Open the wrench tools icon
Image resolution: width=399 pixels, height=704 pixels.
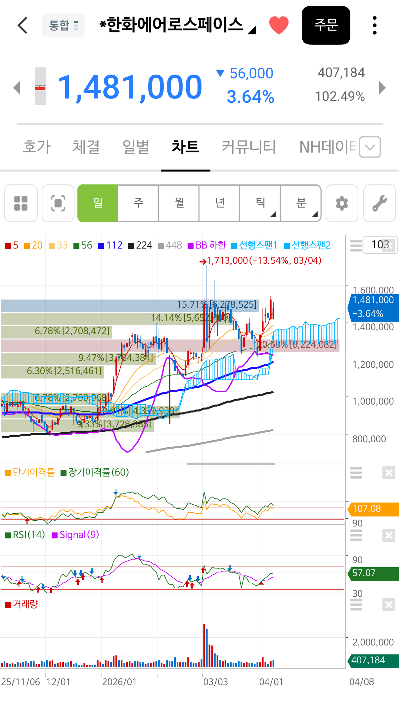click(379, 203)
